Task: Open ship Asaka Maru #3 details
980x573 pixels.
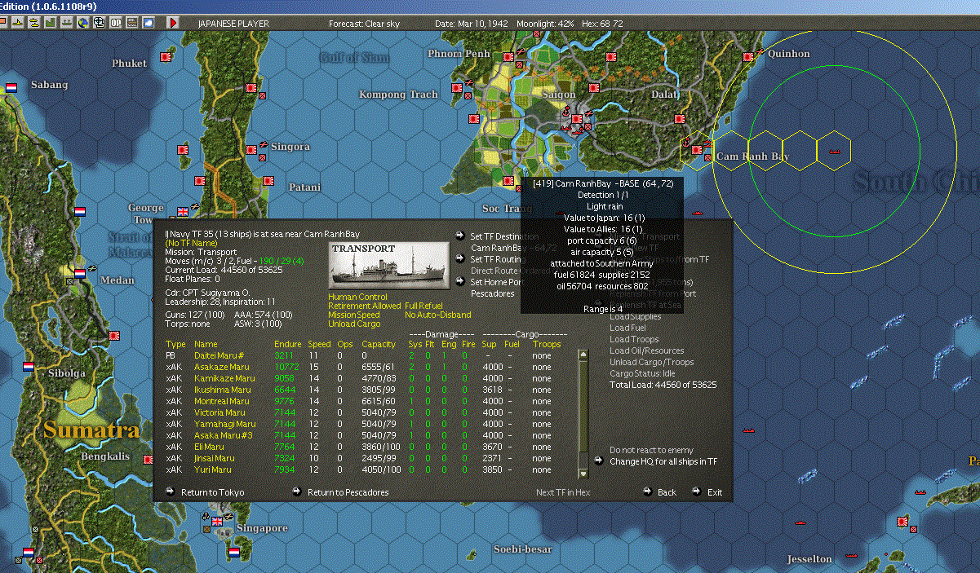Action: coord(224,435)
